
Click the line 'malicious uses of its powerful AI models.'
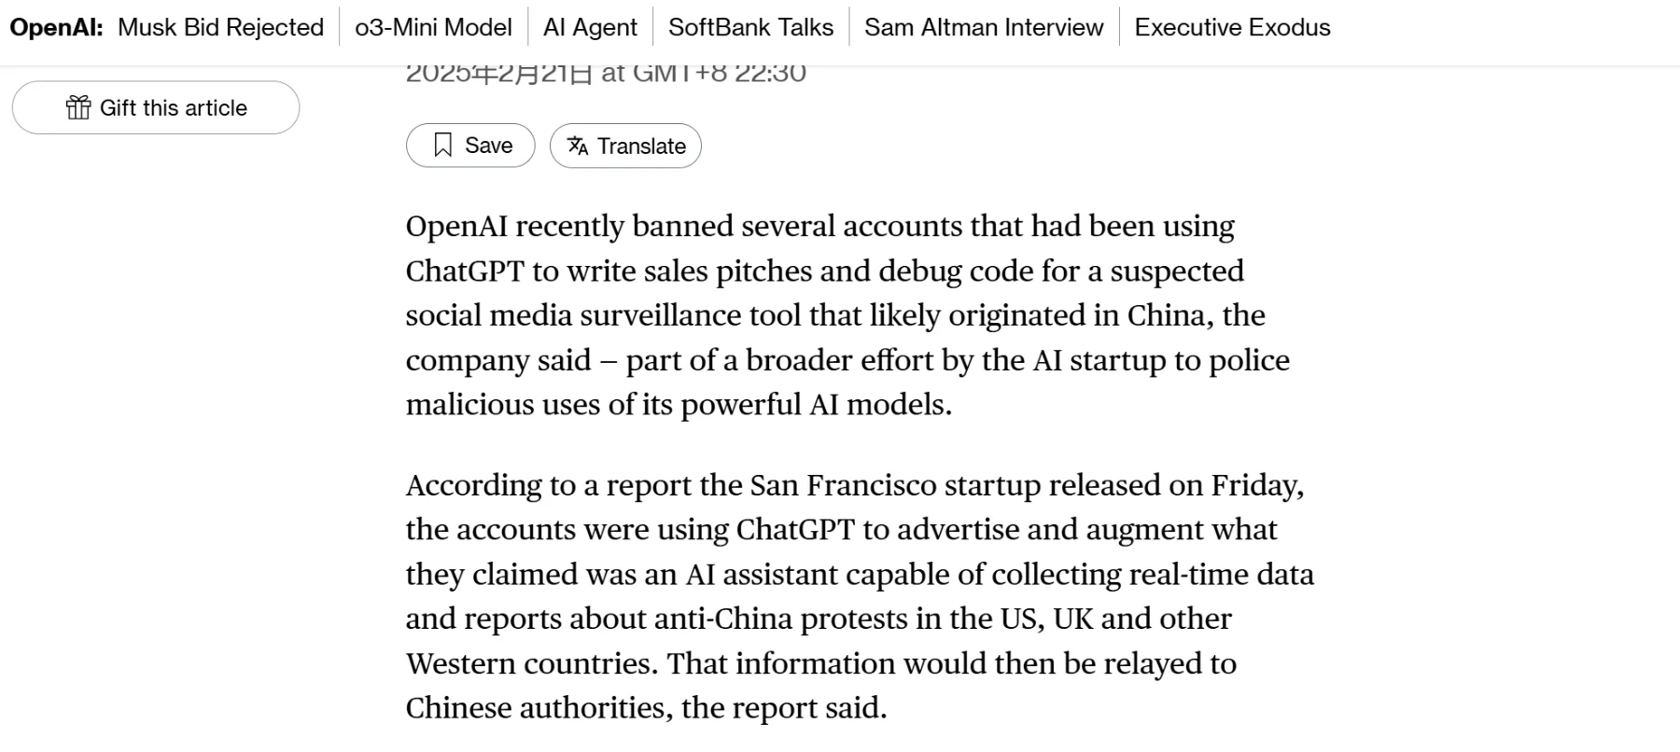coord(679,404)
